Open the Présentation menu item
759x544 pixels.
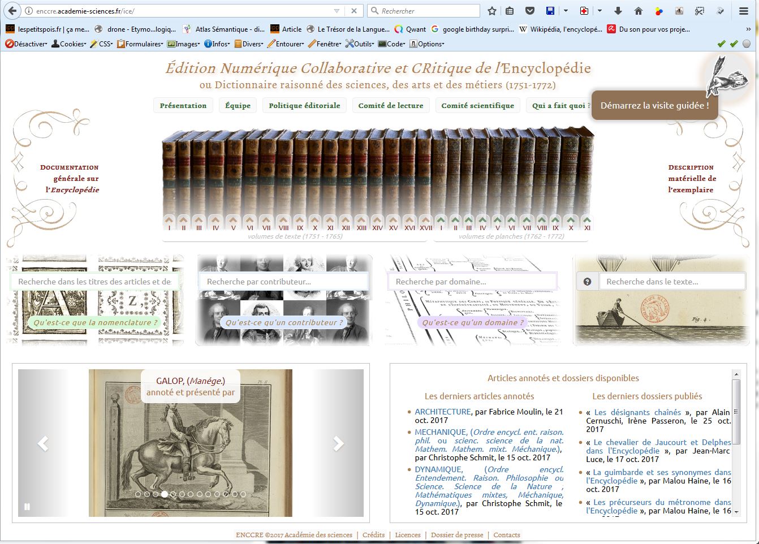[183, 106]
